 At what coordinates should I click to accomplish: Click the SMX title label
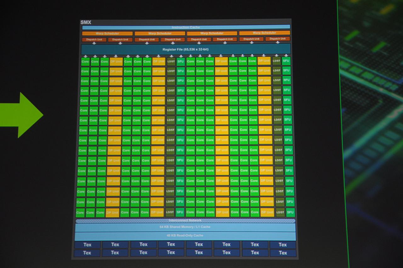pyautogui.click(x=86, y=22)
